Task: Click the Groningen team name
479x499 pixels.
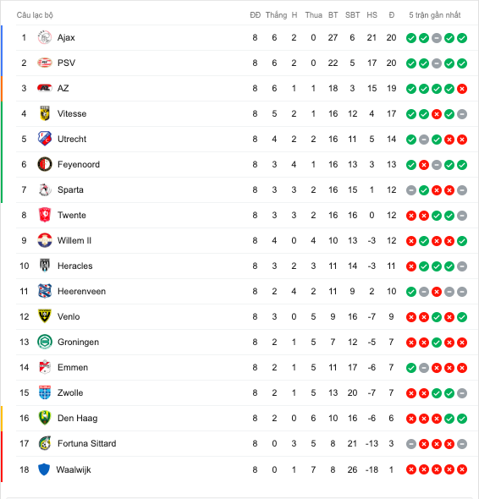Action: click(78, 342)
